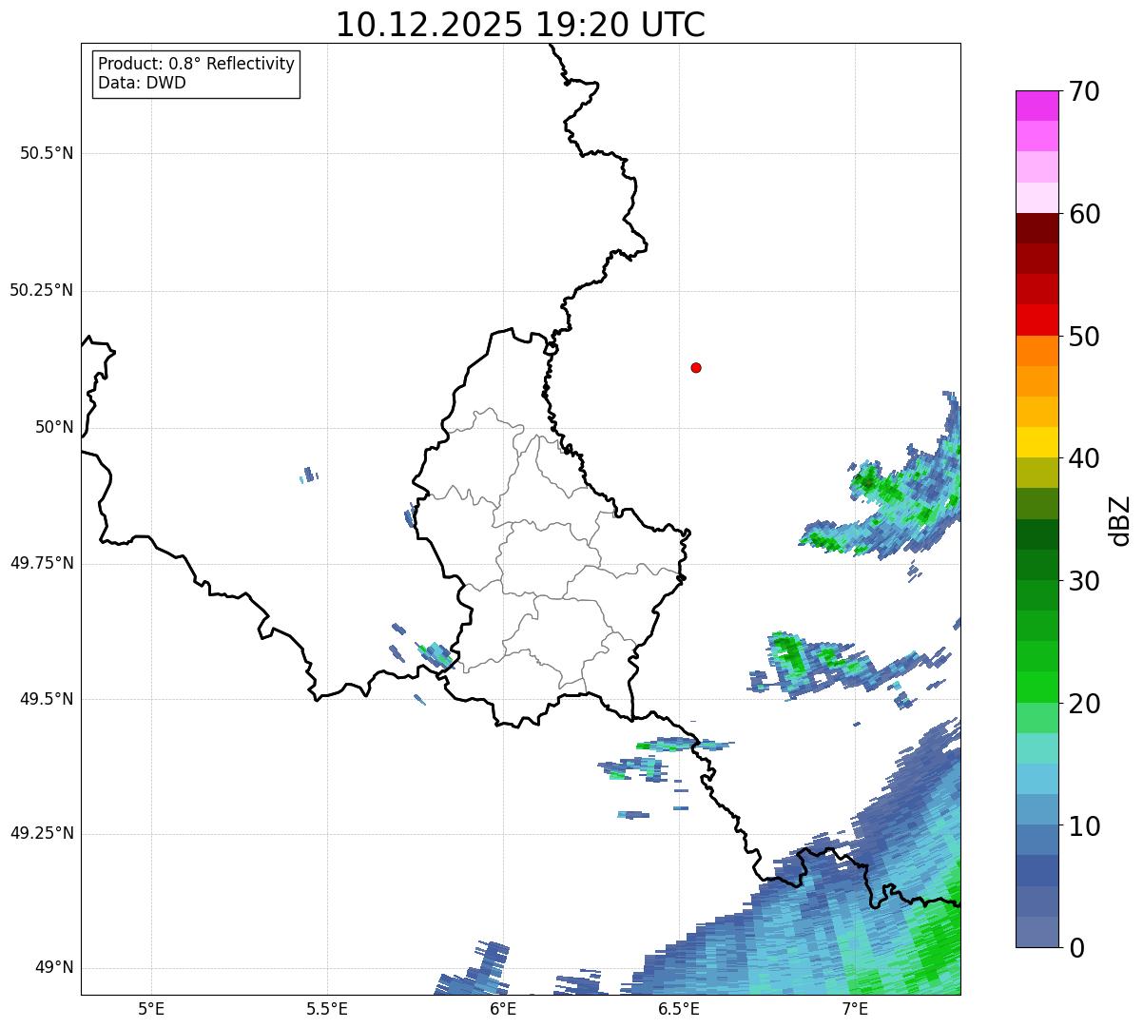This screenshot has width=1143, height=1028.
Task: Click the magenta swatch at top of colorbar
Action: tap(1036, 106)
